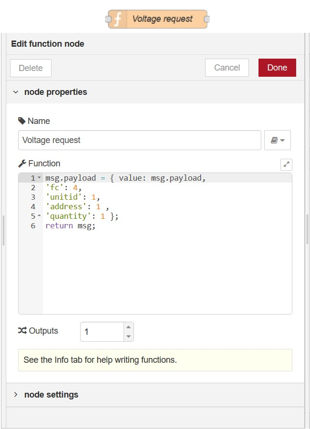
Task: Click the Function wrench icon
Action: [22, 163]
